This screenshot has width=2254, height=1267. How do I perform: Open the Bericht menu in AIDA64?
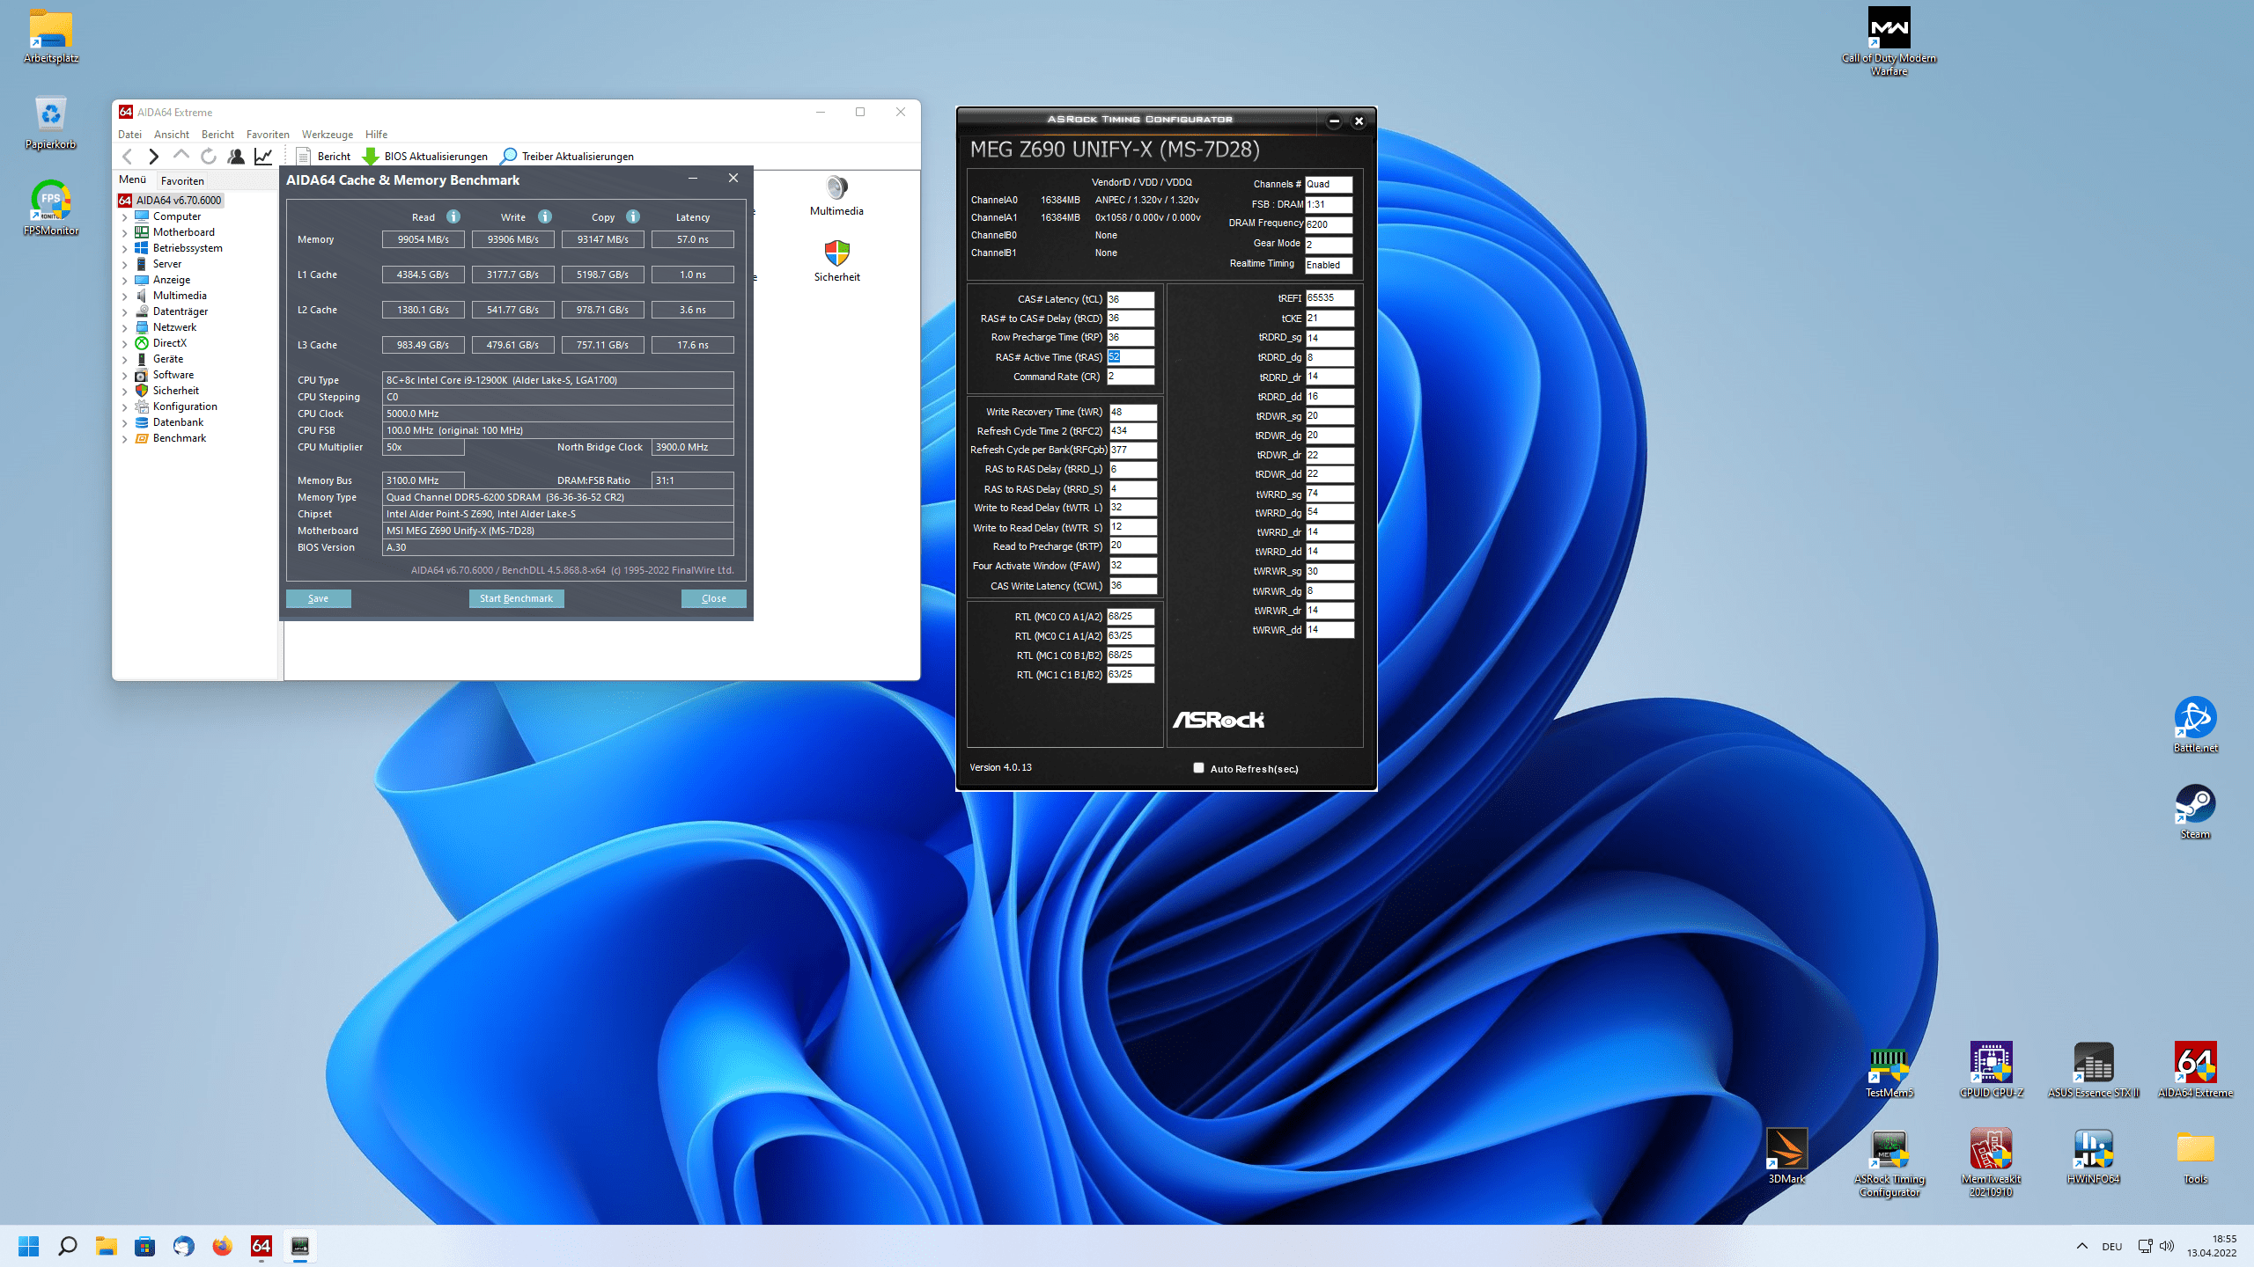coord(215,133)
